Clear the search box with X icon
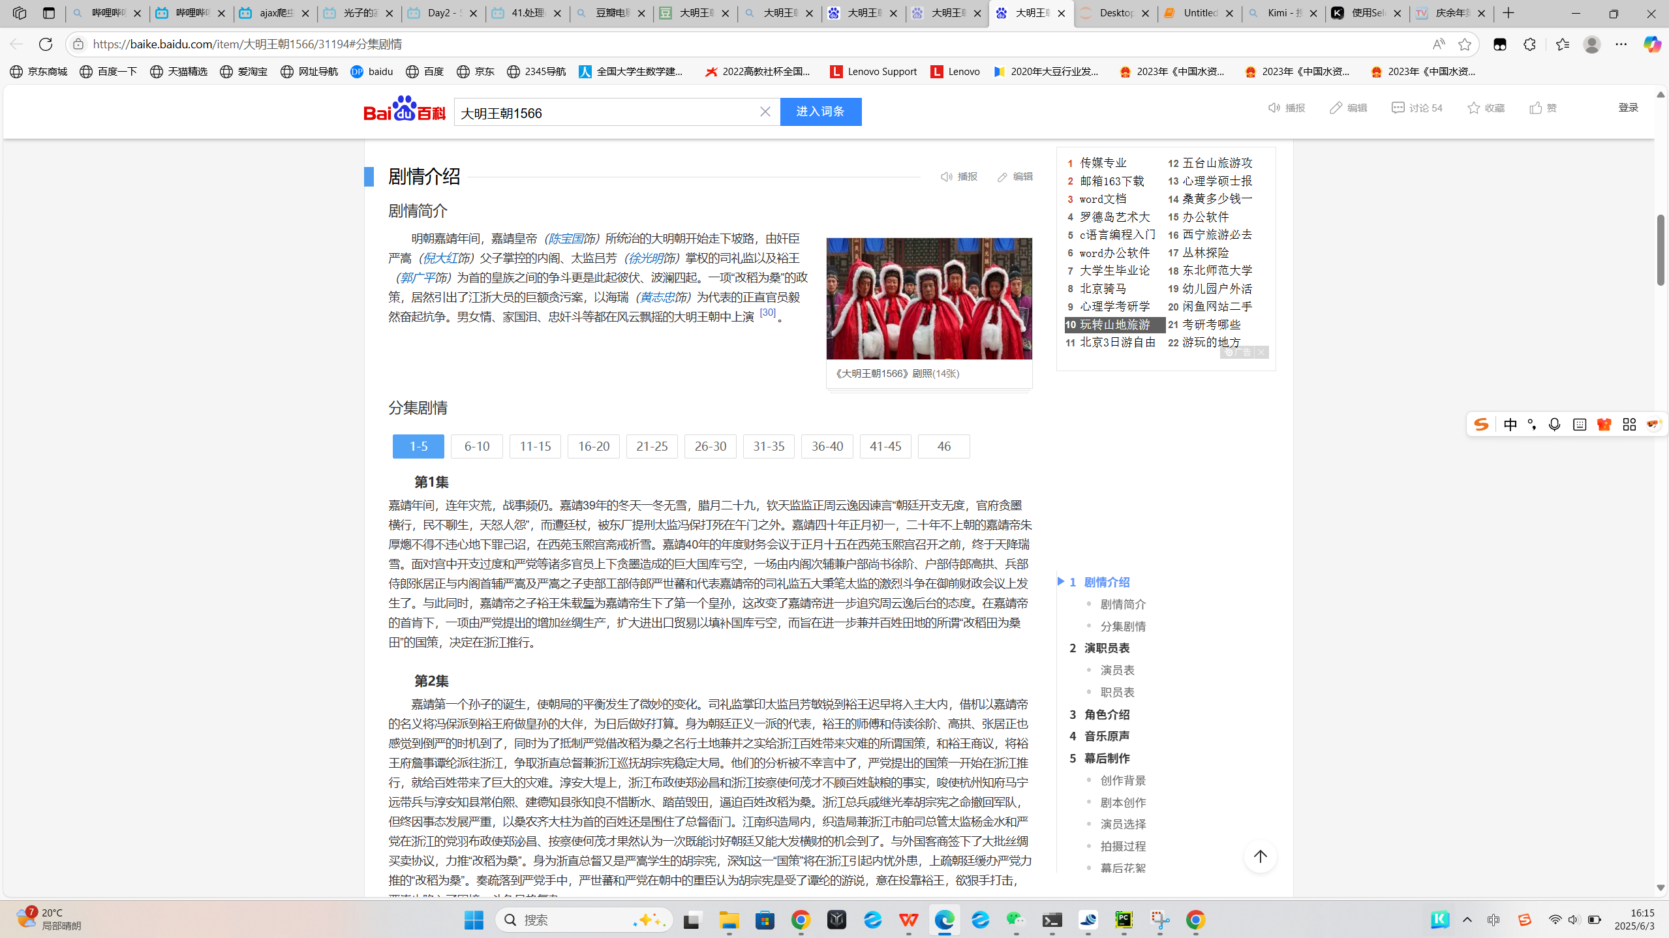The image size is (1669, 938). coord(765,112)
